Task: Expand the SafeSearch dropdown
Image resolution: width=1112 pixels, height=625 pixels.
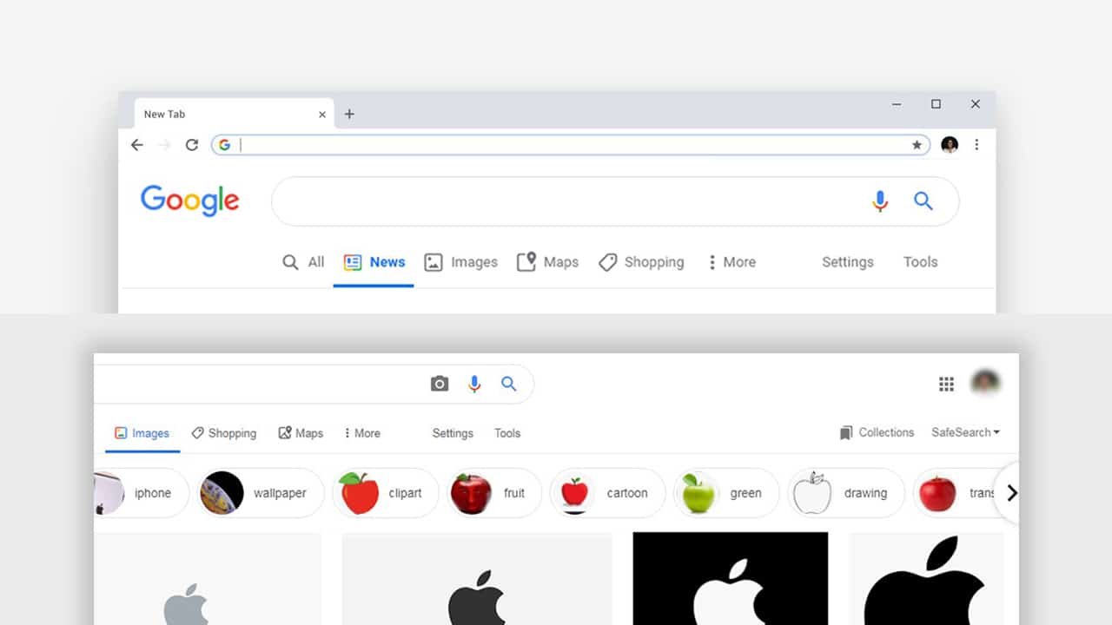Action: 965,432
